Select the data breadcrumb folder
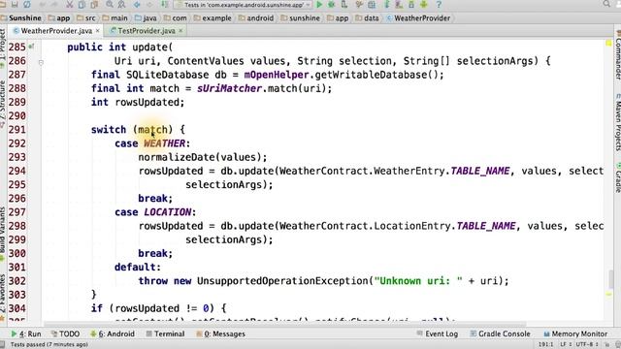 click(367, 18)
